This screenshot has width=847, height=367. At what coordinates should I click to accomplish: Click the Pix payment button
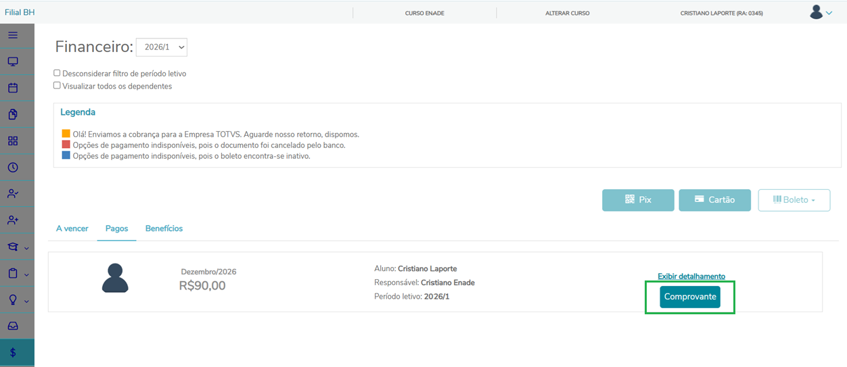pos(638,200)
